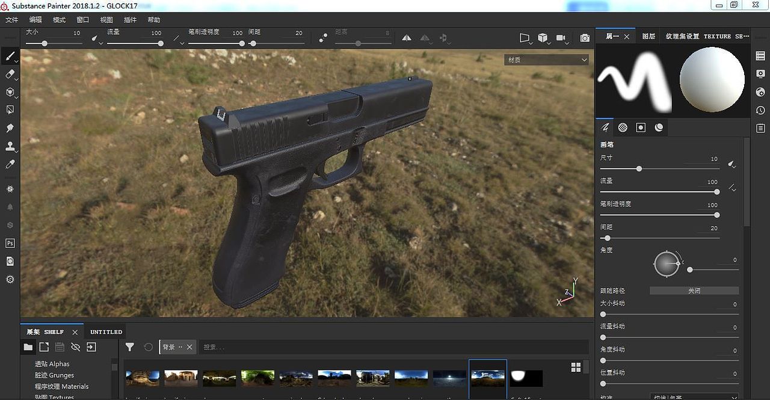
Task: Select the Material Picker tool
Action: point(8,164)
